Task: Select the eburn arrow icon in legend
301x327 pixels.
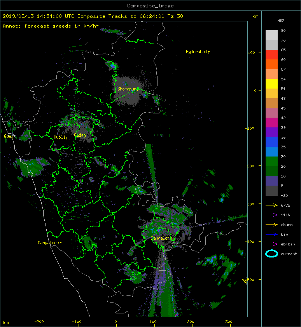Action: tap(271, 224)
